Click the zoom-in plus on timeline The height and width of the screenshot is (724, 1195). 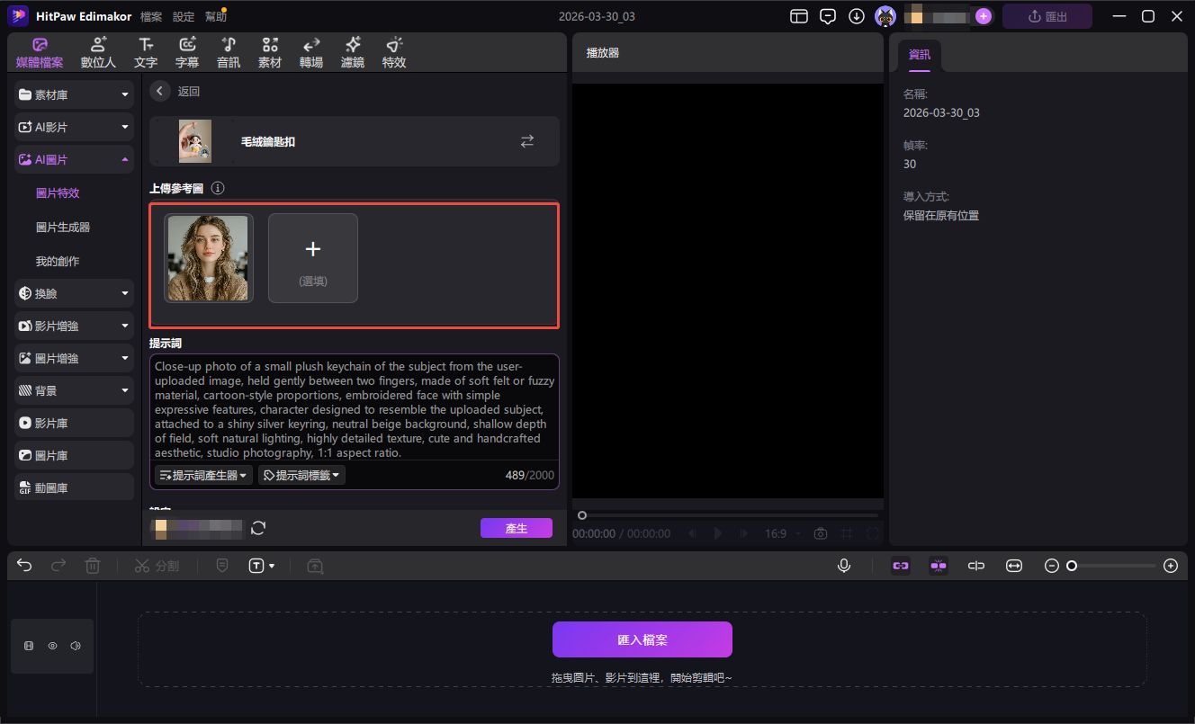click(1170, 566)
